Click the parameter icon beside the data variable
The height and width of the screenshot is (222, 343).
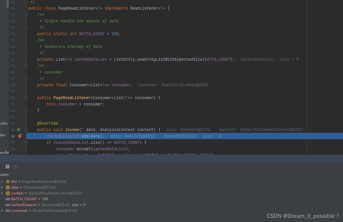point(8,187)
